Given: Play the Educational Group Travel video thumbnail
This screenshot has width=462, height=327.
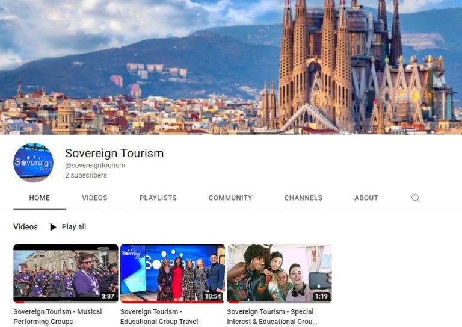Looking at the screenshot, I should pos(173,273).
